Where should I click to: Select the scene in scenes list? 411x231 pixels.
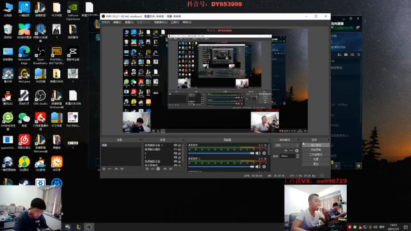click(121, 145)
